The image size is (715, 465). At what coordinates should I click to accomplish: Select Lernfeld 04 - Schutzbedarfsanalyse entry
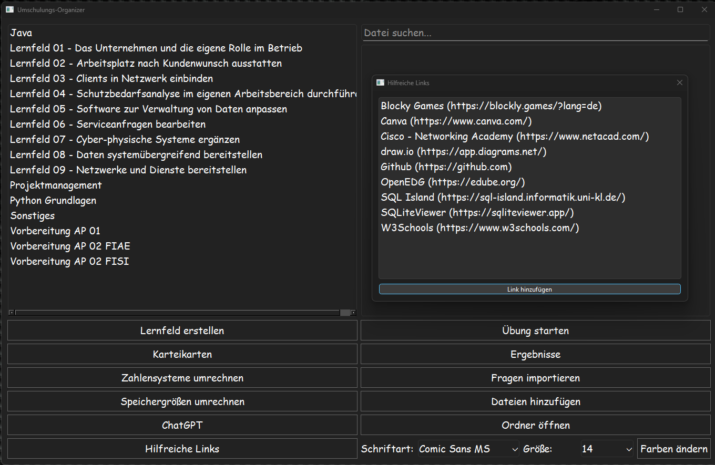[x=182, y=94]
